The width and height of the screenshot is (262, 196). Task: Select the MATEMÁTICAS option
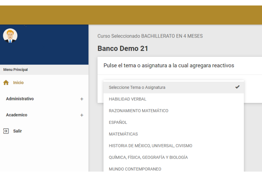123,134
